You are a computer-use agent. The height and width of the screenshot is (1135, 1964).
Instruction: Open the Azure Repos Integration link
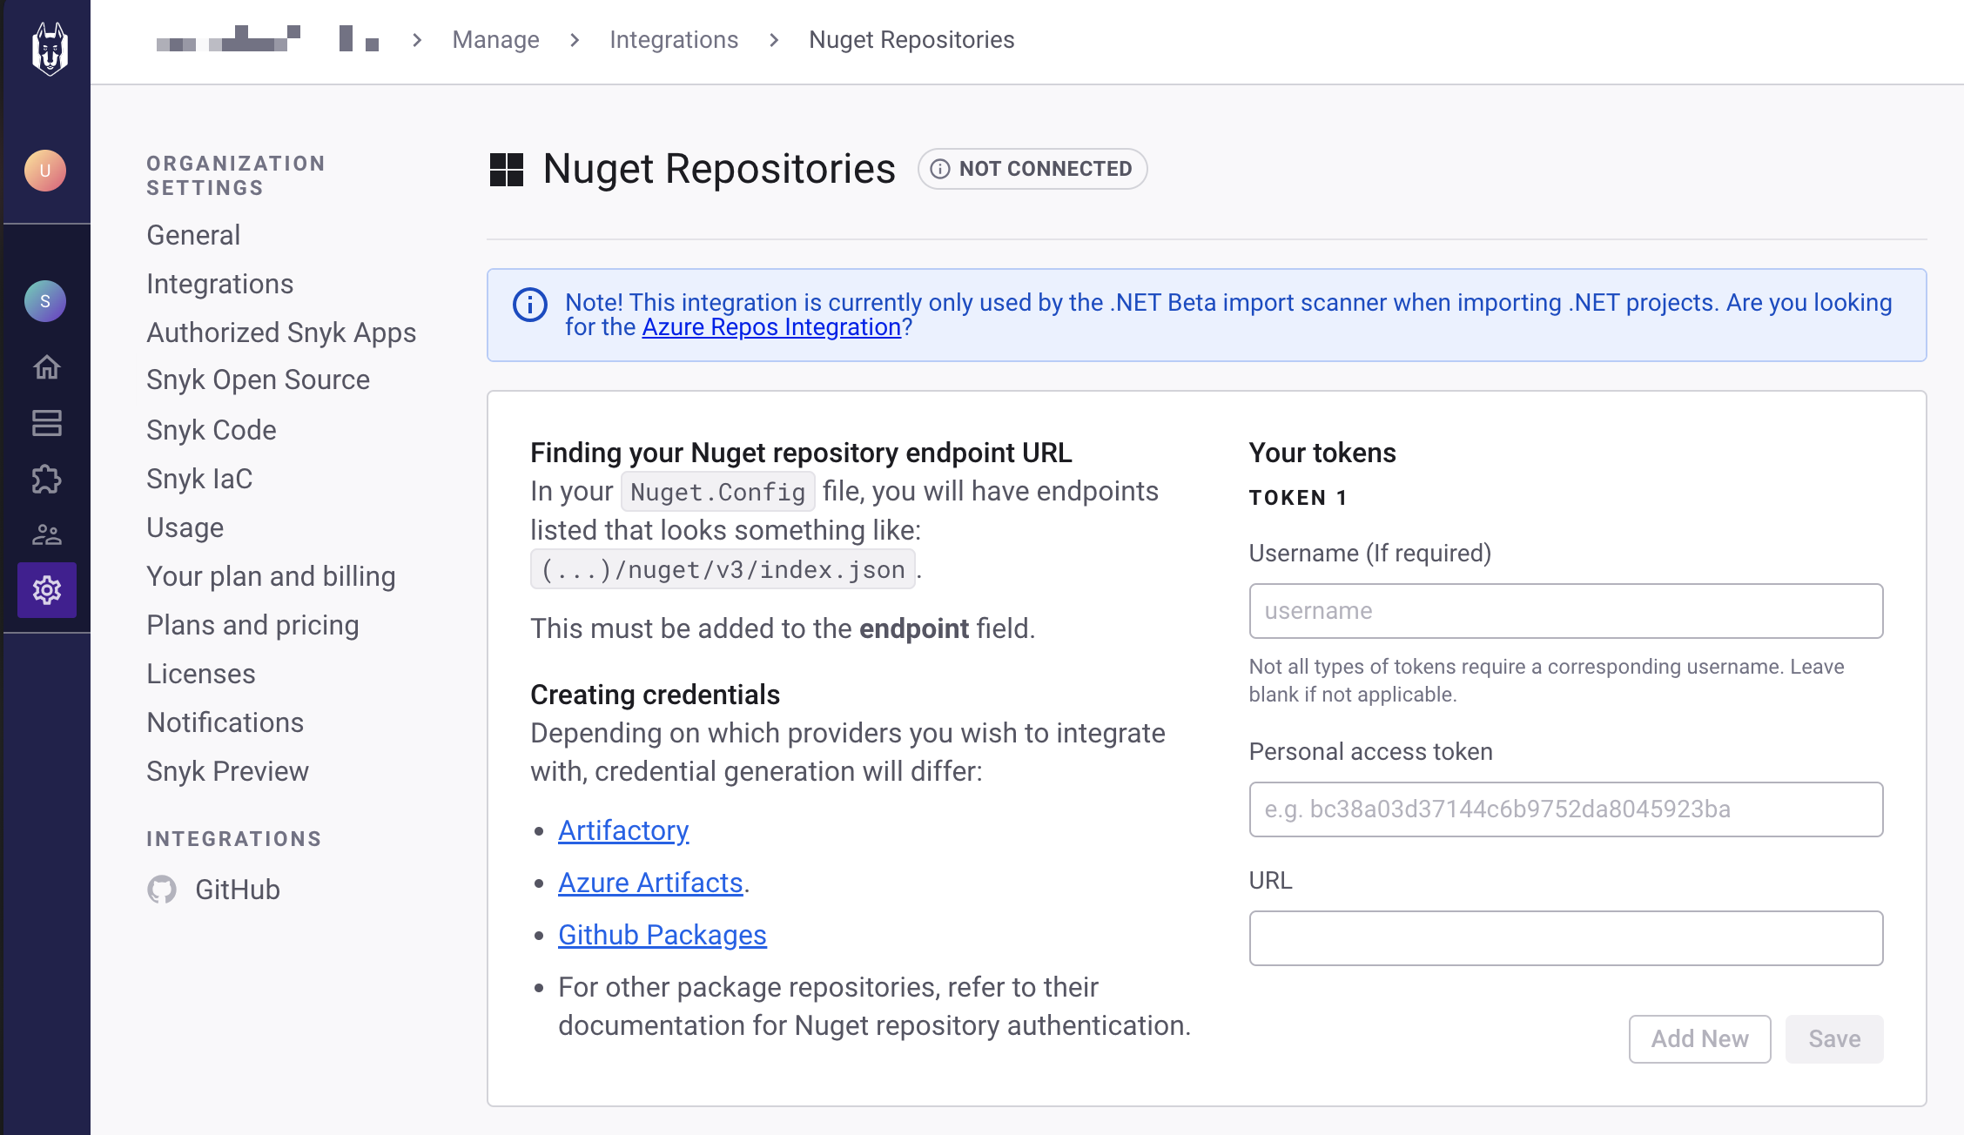770,327
